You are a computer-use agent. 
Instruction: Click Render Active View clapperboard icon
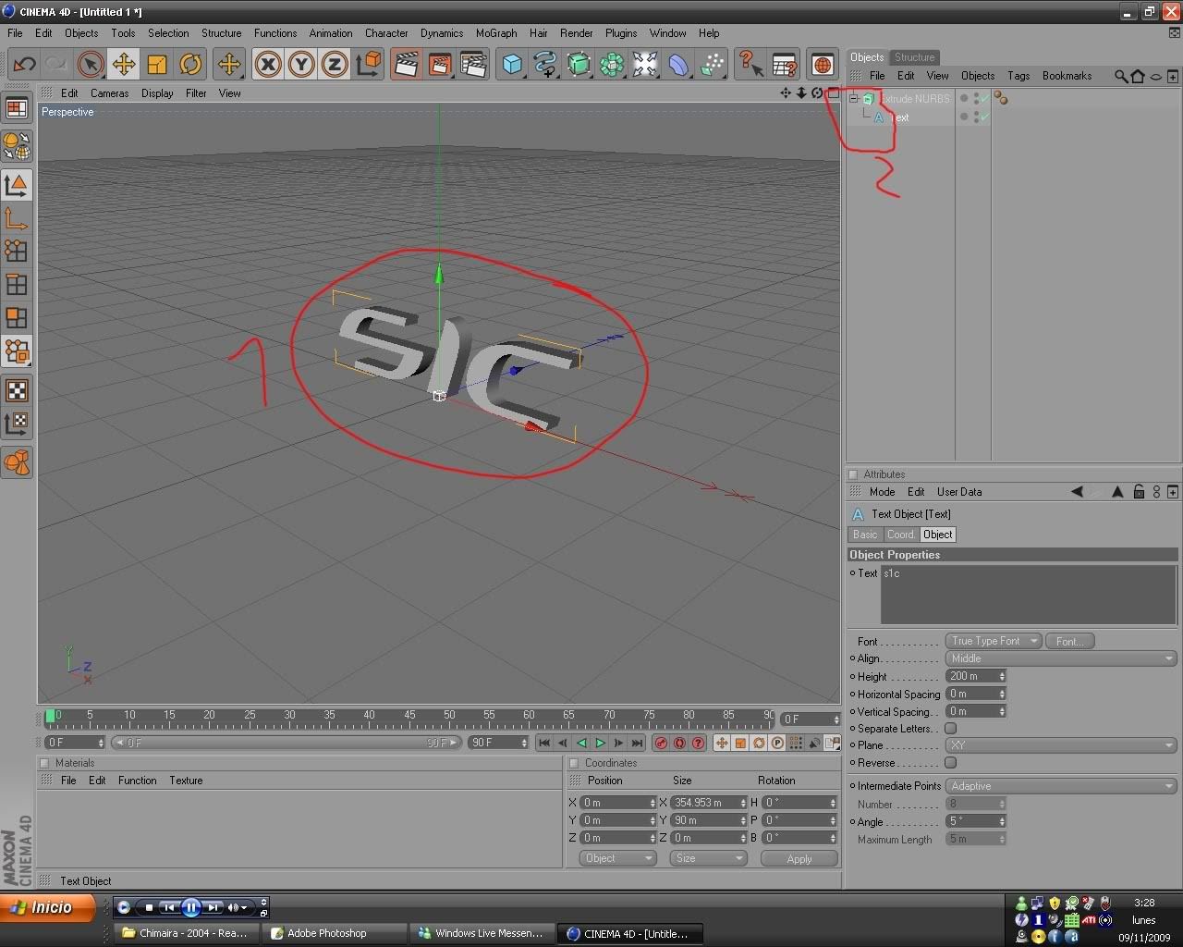point(407,64)
